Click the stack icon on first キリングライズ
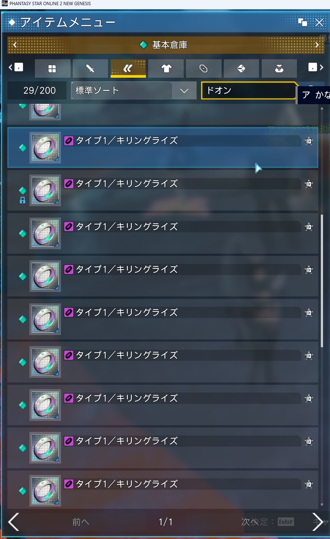 [309, 141]
